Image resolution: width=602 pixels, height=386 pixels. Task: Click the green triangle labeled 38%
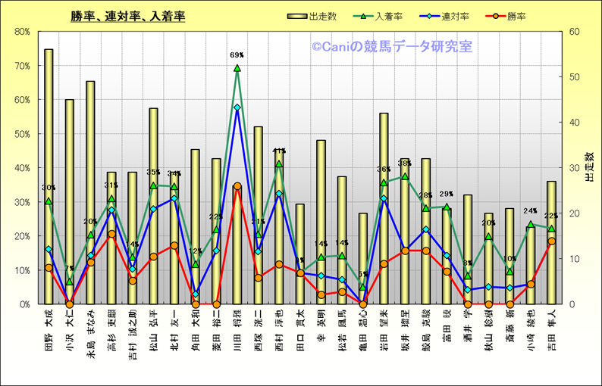click(405, 176)
